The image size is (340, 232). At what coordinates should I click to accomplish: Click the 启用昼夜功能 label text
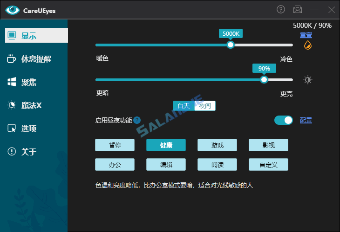pos(114,120)
